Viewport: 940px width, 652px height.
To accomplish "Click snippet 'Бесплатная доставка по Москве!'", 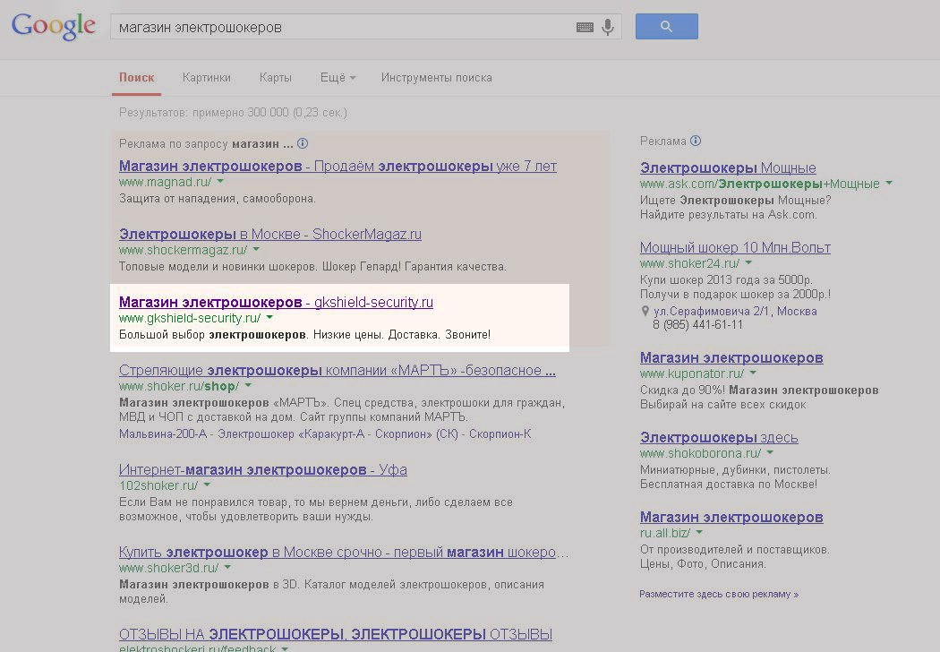I will coord(729,484).
